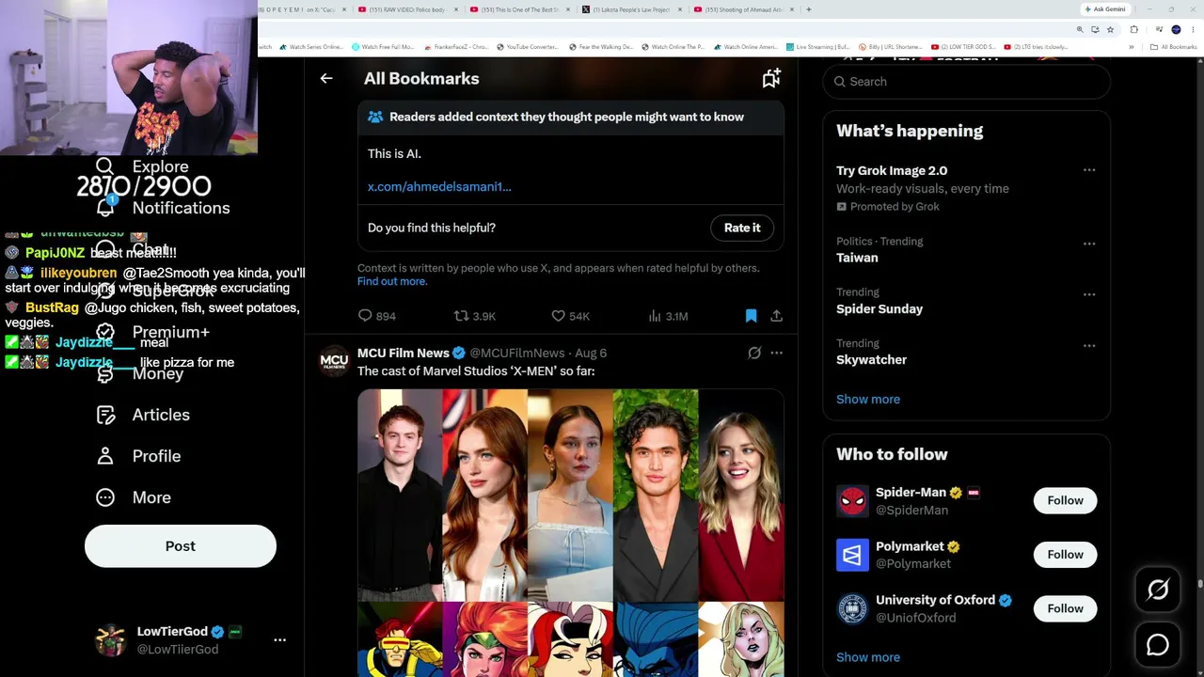
Task: Open Profile in the left sidebar
Action: click(x=138, y=456)
